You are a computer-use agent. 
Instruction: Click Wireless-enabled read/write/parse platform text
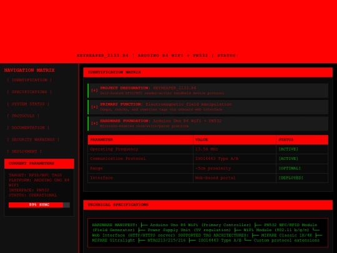point(144,126)
